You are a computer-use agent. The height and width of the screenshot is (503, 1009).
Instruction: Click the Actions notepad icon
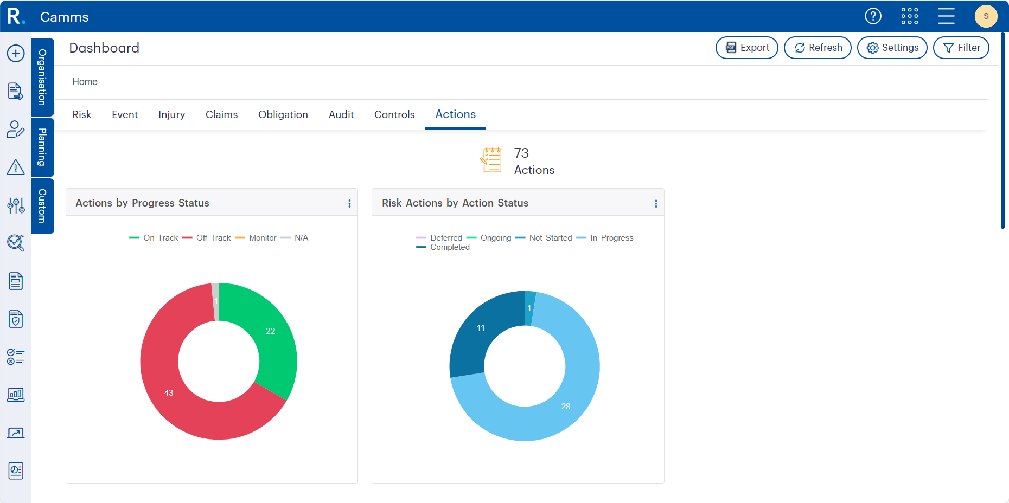(x=491, y=160)
